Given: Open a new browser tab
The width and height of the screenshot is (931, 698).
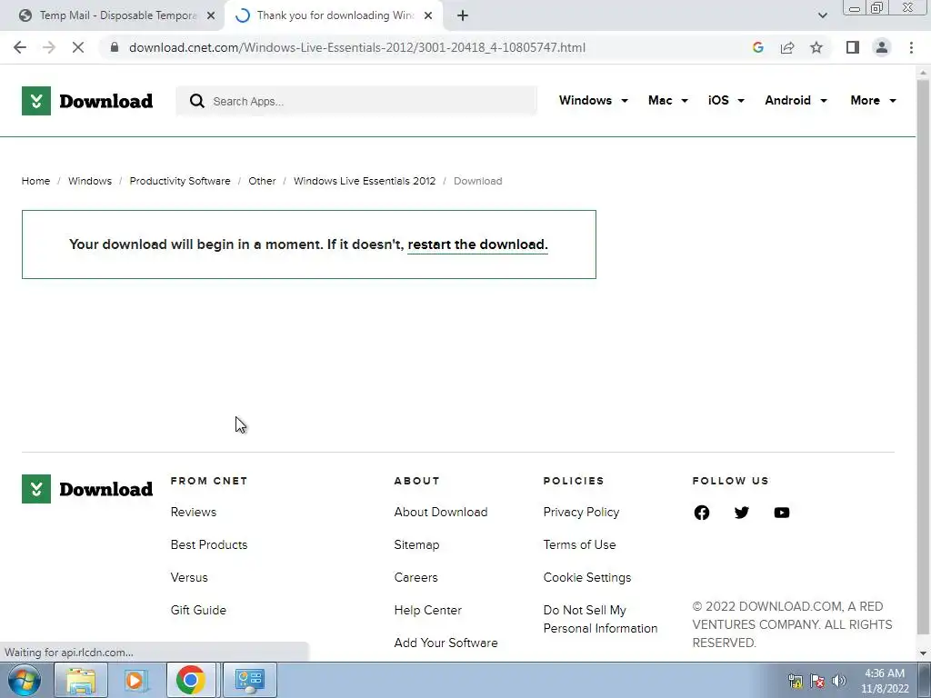Looking at the screenshot, I should coord(463,15).
